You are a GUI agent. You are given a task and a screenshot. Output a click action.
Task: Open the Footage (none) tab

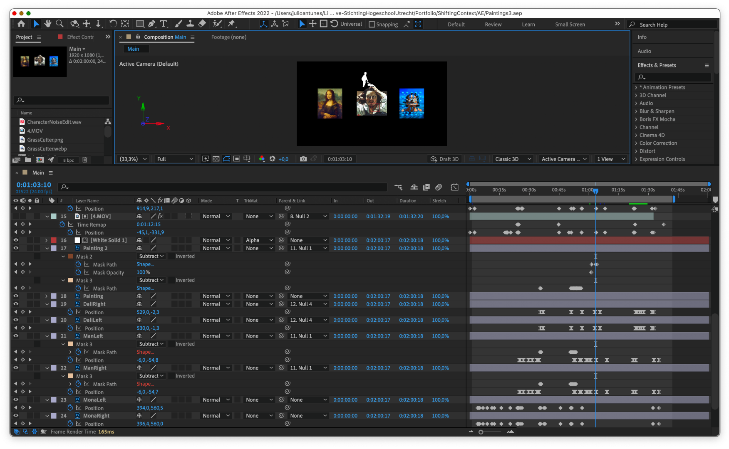click(228, 37)
